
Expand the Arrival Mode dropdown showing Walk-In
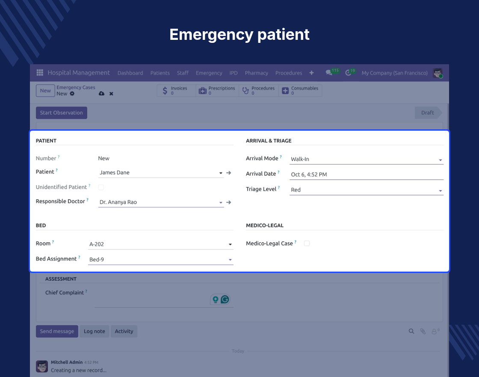tap(440, 160)
